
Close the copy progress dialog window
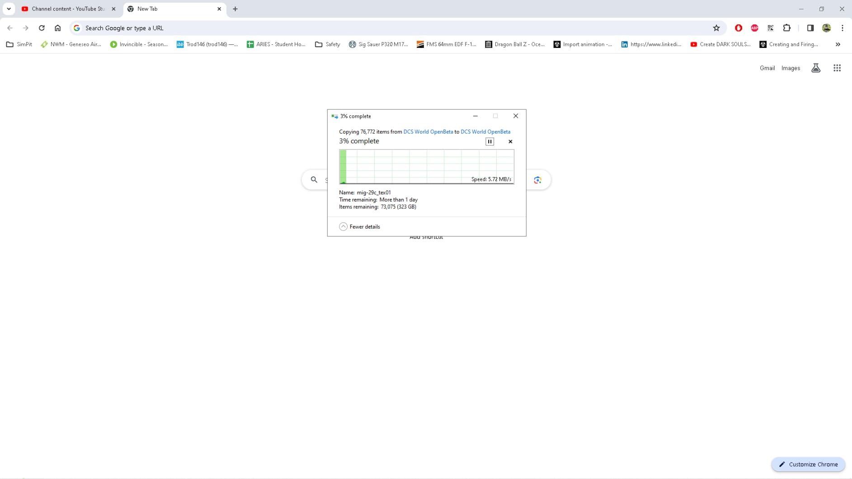point(516,116)
